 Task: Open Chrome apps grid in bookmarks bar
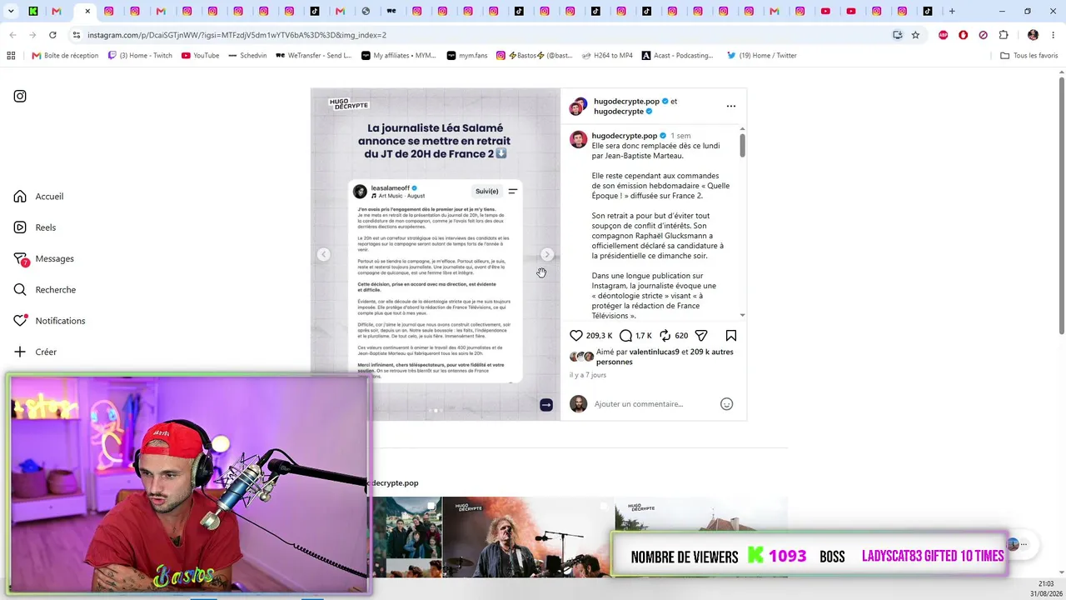click(x=11, y=56)
